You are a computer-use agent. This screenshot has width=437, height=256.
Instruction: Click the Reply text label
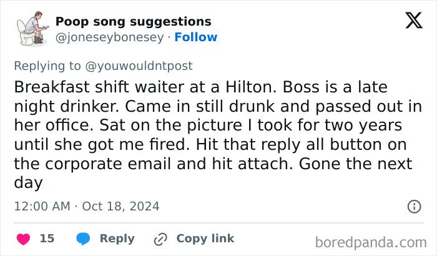(x=117, y=239)
